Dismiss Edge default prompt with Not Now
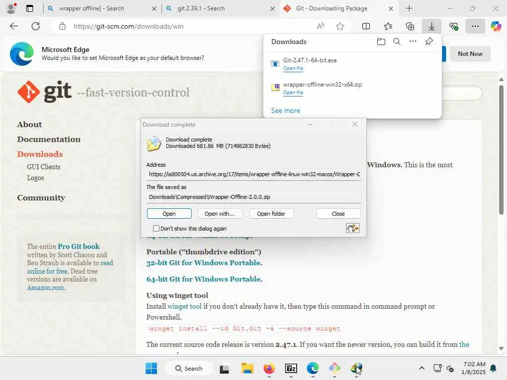Viewport: 507px width, 380px height. (470, 53)
